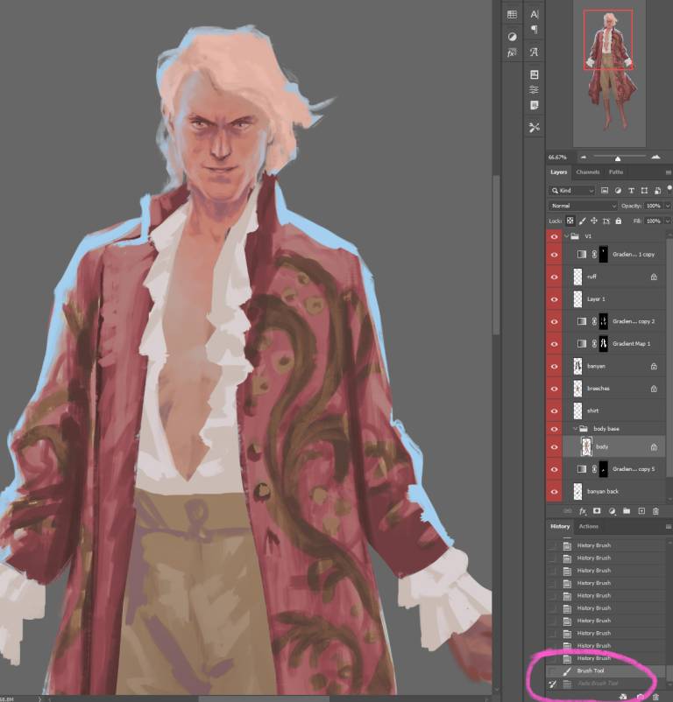Delete layer using trash icon in Layers
673x702 pixels.
(656, 510)
